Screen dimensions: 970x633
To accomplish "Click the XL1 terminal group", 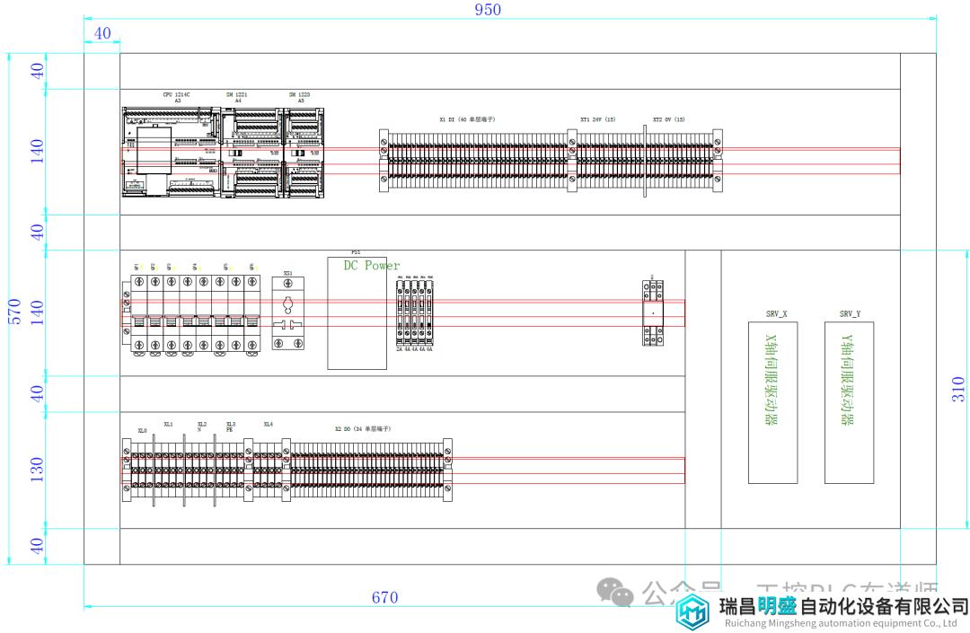I will [x=169, y=471].
